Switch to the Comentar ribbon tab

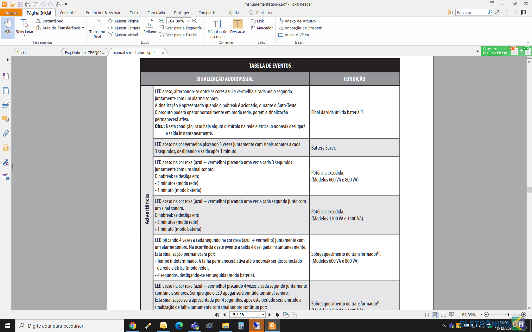click(68, 13)
